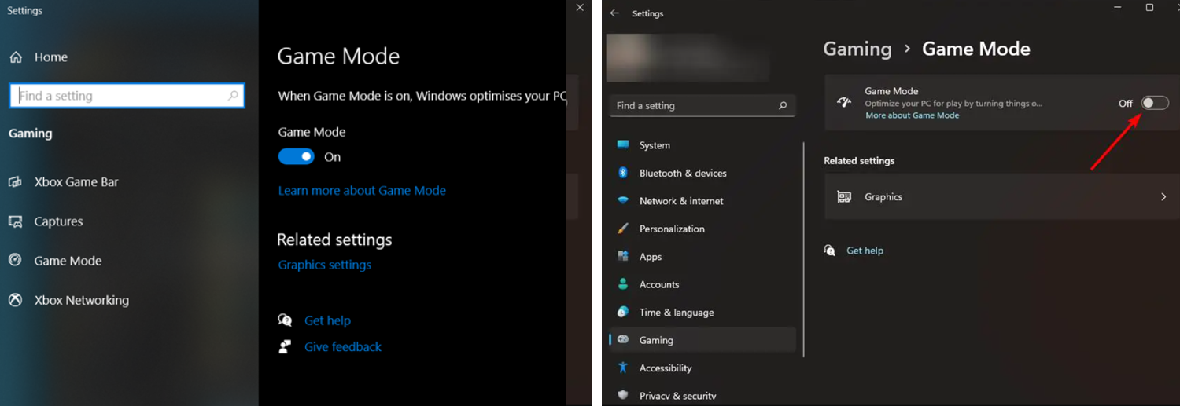
Task: Click the System monitor icon in Windows 11 sidebar
Action: pos(623,145)
